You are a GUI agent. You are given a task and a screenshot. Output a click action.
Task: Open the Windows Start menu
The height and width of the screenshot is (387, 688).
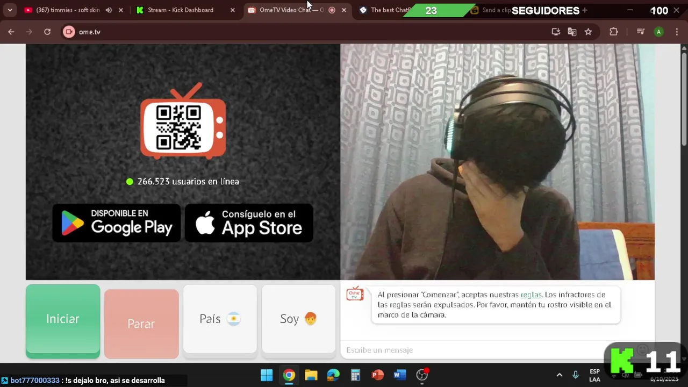267,375
